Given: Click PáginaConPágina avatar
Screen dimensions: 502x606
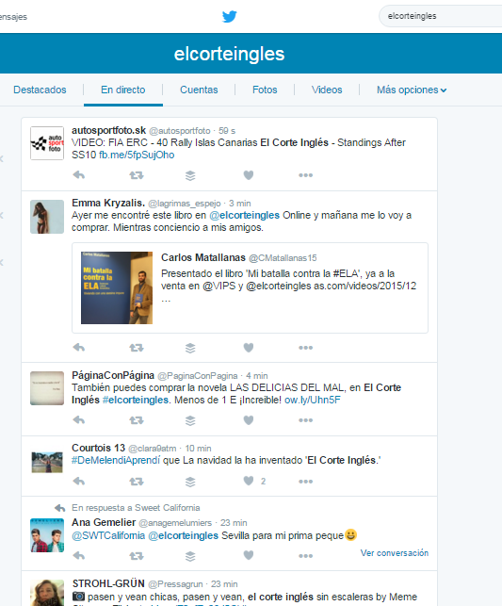Looking at the screenshot, I should [47, 388].
